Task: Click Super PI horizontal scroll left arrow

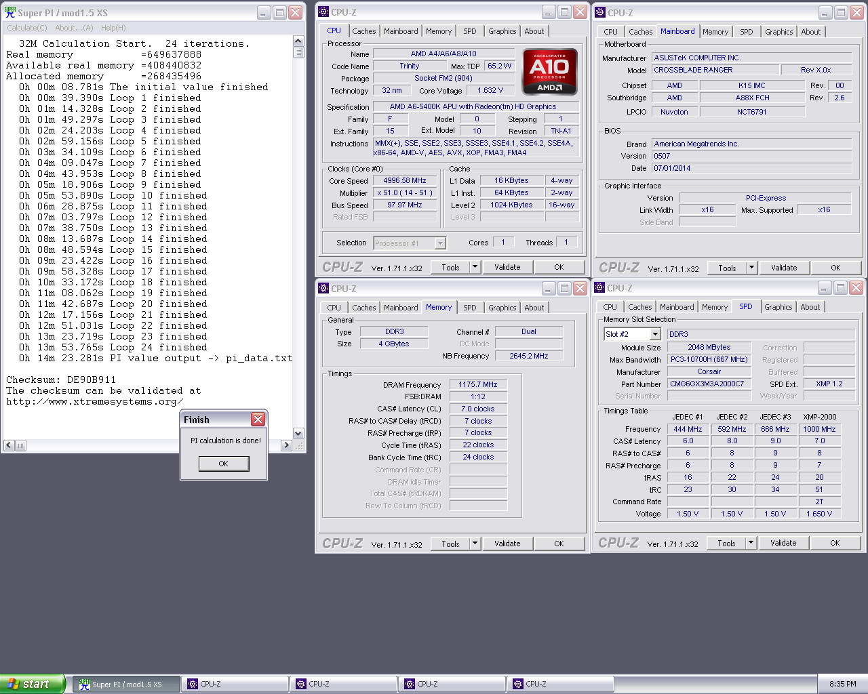Action: pos(9,445)
